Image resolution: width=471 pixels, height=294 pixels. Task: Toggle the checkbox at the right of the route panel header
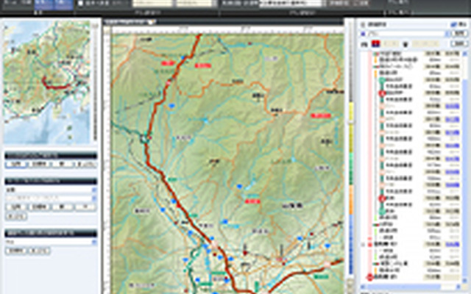[453, 24]
